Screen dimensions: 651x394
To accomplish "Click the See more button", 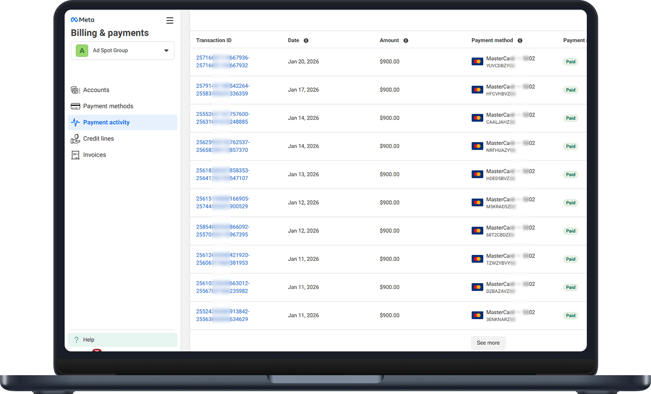I will click(x=488, y=343).
